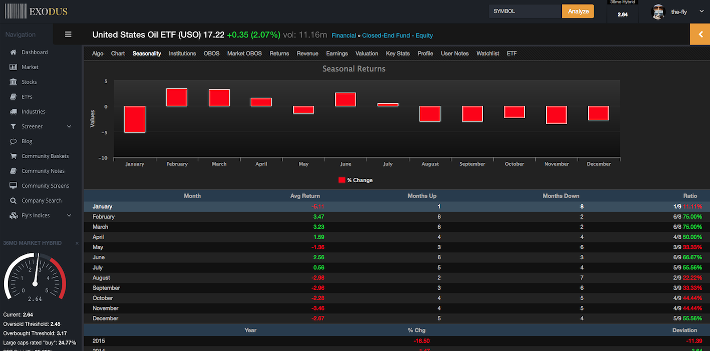710x351 pixels.
Task: Open Community Baskets in the sidebar
Action: (45, 156)
